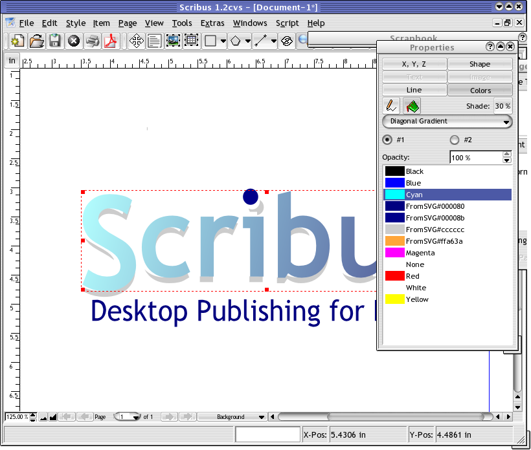Pick the Magenta color in list
This screenshot has width=531, height=450.
447,253
